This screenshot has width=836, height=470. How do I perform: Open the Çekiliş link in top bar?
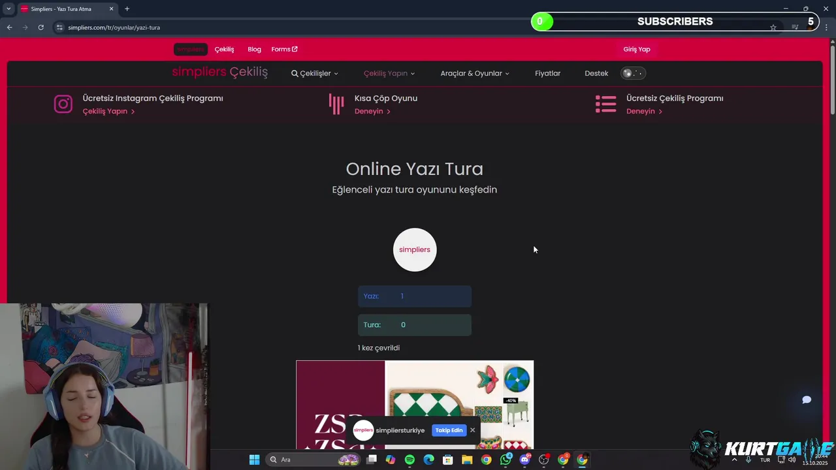224,49
